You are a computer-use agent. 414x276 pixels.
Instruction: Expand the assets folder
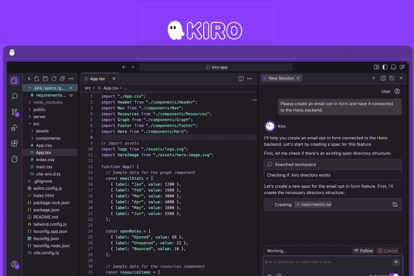(x=50, y=131)
